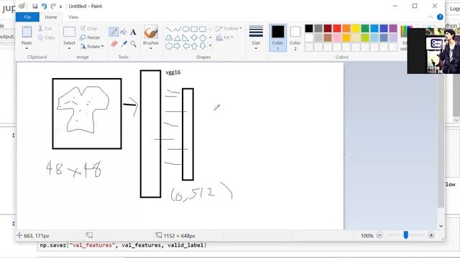Activate the Color 2 selector
Image resolution: width=460 pixels, height=258 pixels.
(295, 37)
